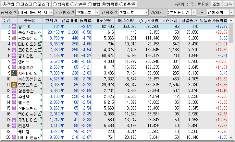Click the 증 badge beside 녹십자홀딩스
The width and height of the screenshot is (235, 142).
[x=14, y=32]
